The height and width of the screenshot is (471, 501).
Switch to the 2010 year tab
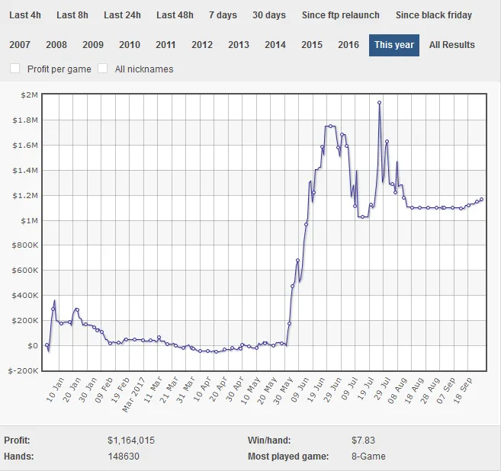(x=130, y=45)
